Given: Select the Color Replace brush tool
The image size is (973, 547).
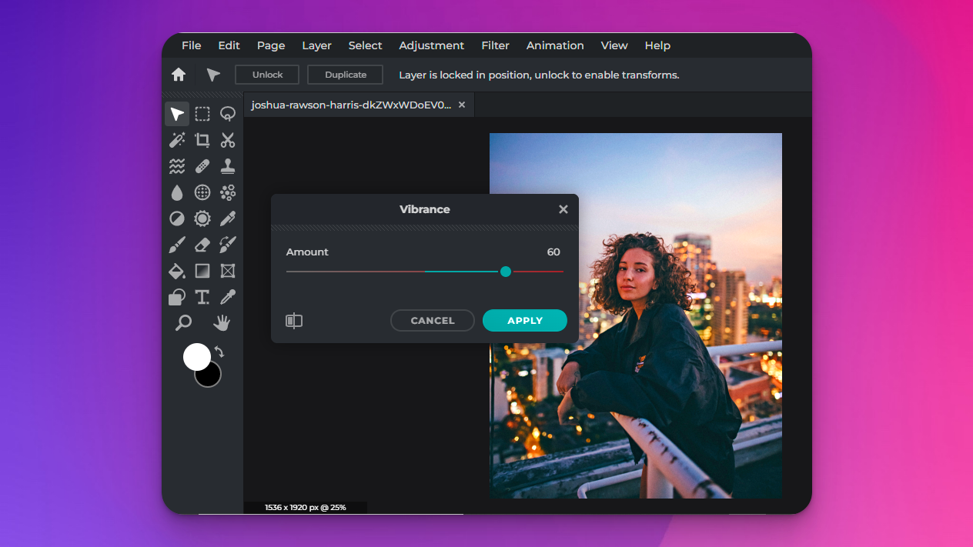Looking at the screenshot, I should tap(228, 245).
